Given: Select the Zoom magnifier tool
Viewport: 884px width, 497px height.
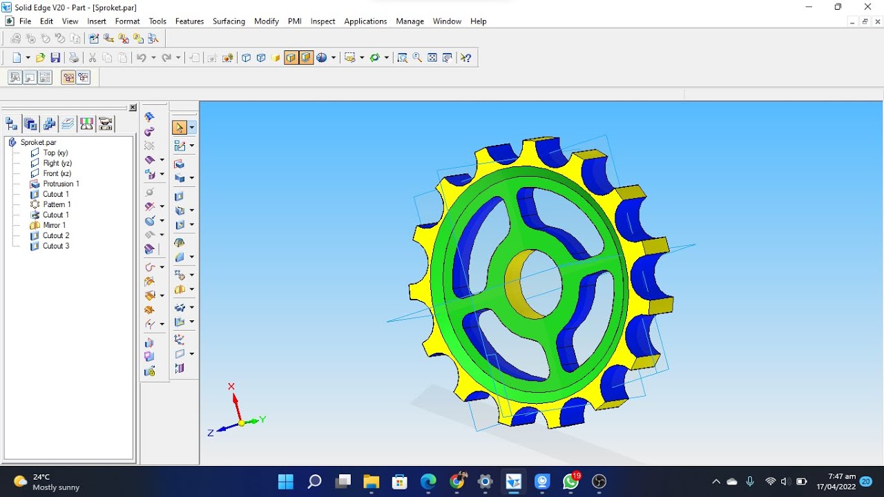Looking at the screenshot, I should [x=418, y=58].
